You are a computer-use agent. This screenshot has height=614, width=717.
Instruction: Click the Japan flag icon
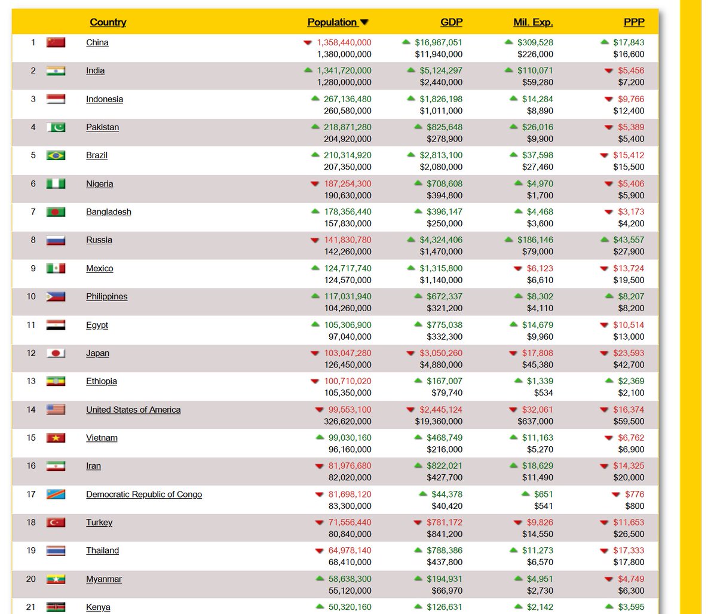click(56, 354)
